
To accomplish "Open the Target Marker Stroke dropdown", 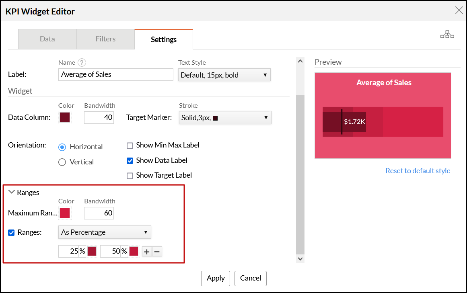I will tap(225, 118).
